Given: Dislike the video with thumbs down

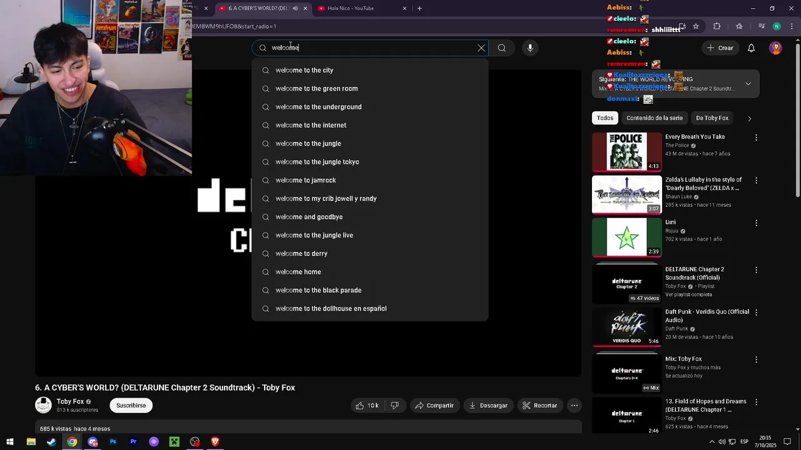Looking at the screenshot, I should (394, 406).
